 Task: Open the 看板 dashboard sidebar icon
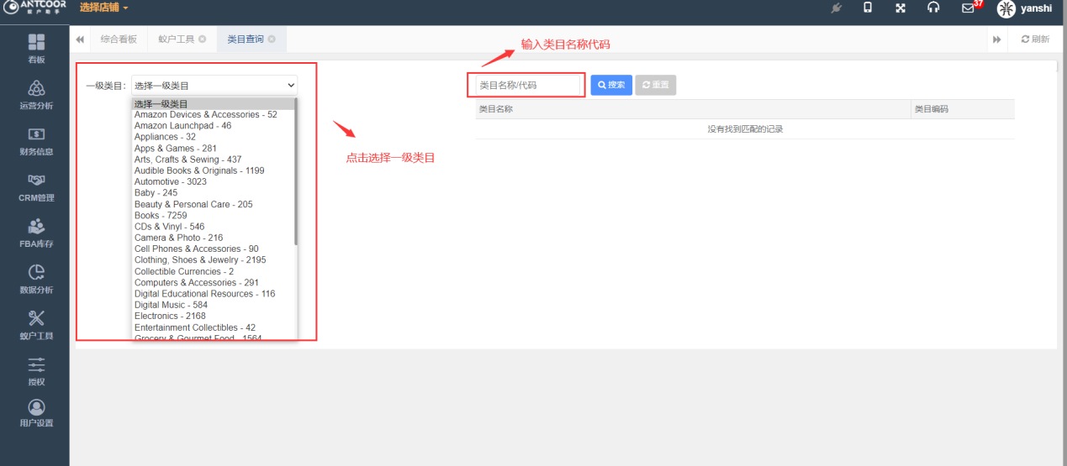[x=36, y=49]
